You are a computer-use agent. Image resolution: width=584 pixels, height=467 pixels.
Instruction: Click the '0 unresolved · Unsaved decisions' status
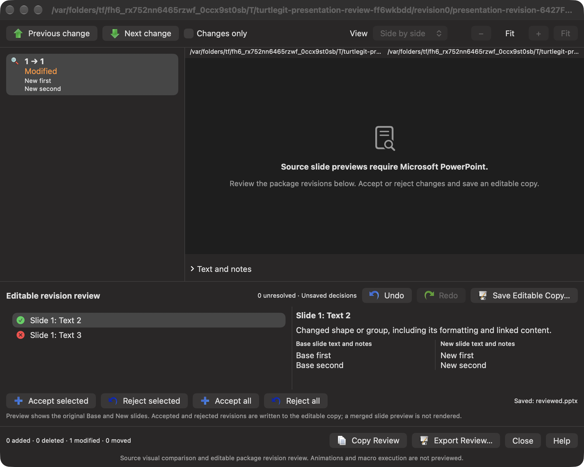tap(307, 295)
